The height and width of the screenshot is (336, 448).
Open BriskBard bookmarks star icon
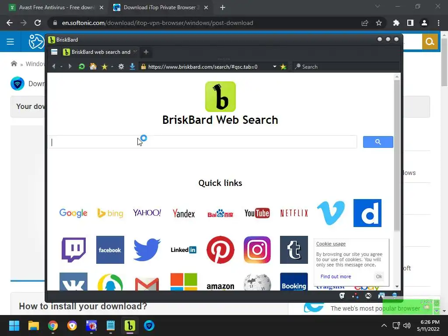pos(104,66)
